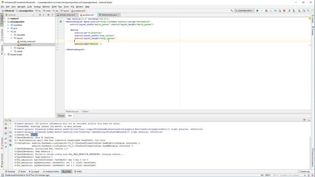Stop the app via toolbar red square
Screen dimensions: 315x177
pyautogui.click(x=284, y=11)
